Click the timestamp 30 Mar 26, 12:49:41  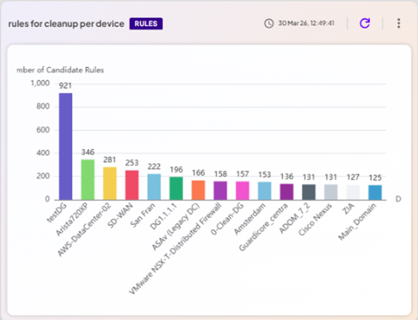[x=307, y=23]
